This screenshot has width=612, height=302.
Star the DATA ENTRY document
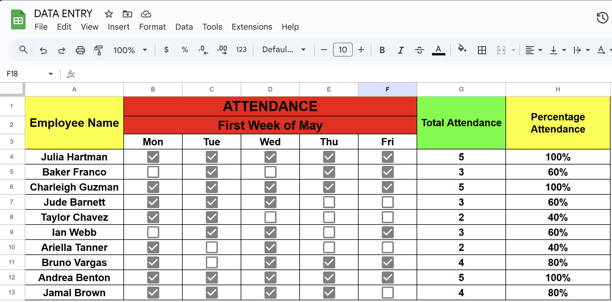click(x=109, y=14)
